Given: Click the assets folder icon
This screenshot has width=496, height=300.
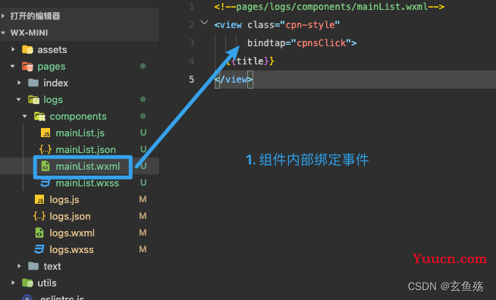Looking at the screenshot, I should pyautogui.click(x=27, y=50).
